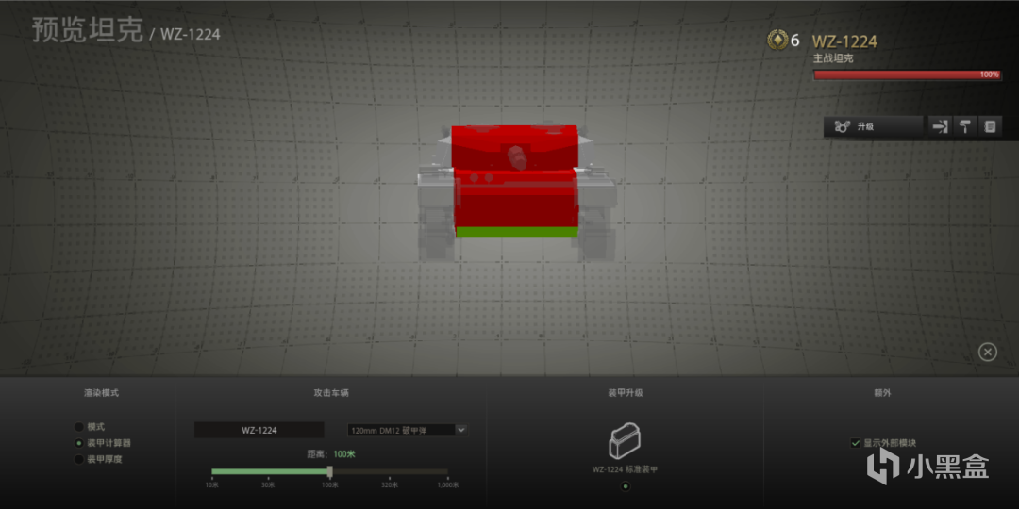This screenshot has width=1019, height=509.
Task: Click the 320米 distance tick label
Action: click(389, 485)
